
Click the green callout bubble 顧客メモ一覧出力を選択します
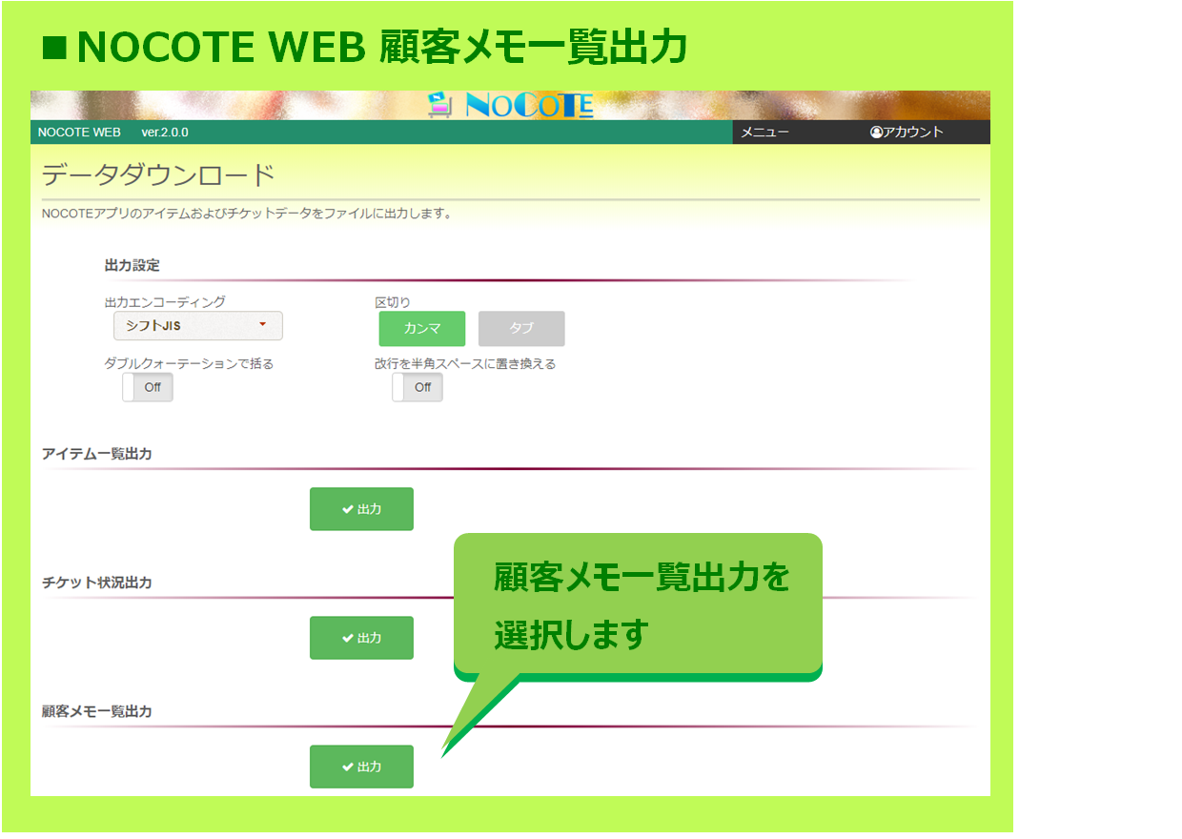point(637,604)
